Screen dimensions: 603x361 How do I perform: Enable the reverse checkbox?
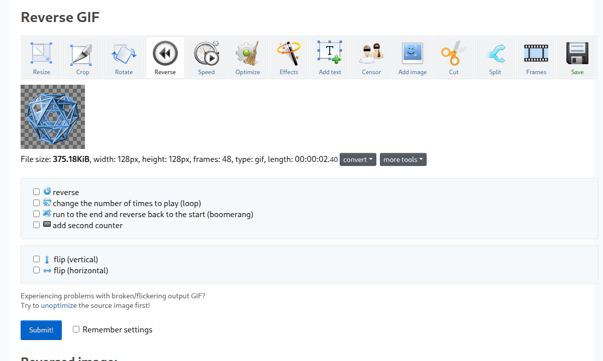pyautogui.click(x=36, y=192)
